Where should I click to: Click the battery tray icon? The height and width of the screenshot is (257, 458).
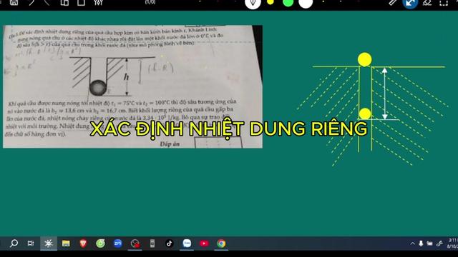pos(429,243)
